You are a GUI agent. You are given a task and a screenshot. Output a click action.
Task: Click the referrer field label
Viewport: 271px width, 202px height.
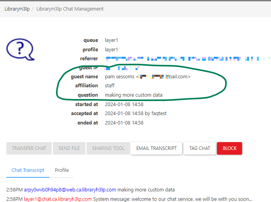tap(89, 59)
